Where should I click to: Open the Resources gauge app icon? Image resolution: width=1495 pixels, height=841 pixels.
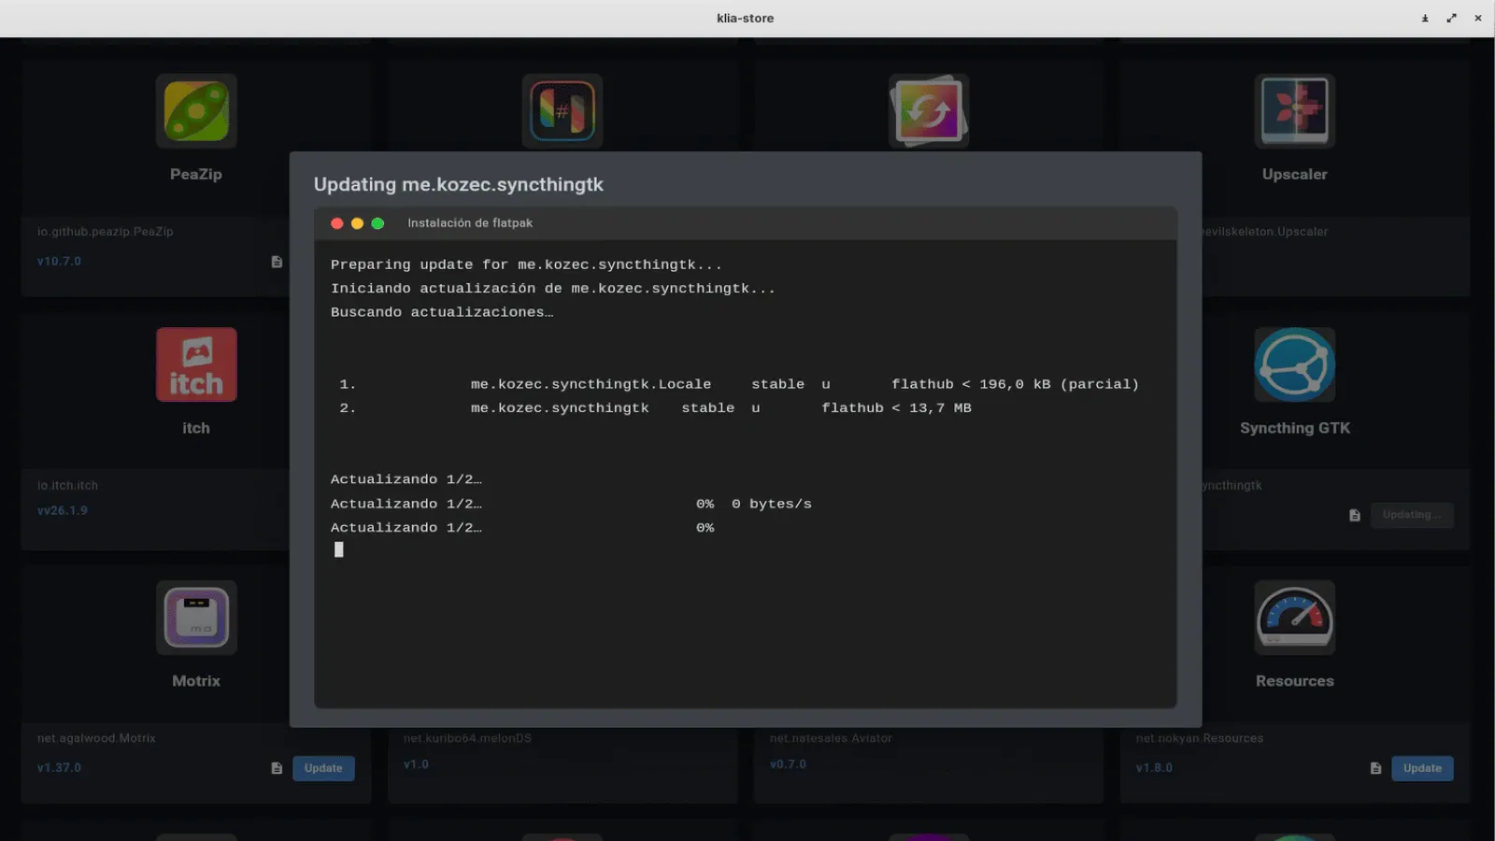click(1295, 618)
